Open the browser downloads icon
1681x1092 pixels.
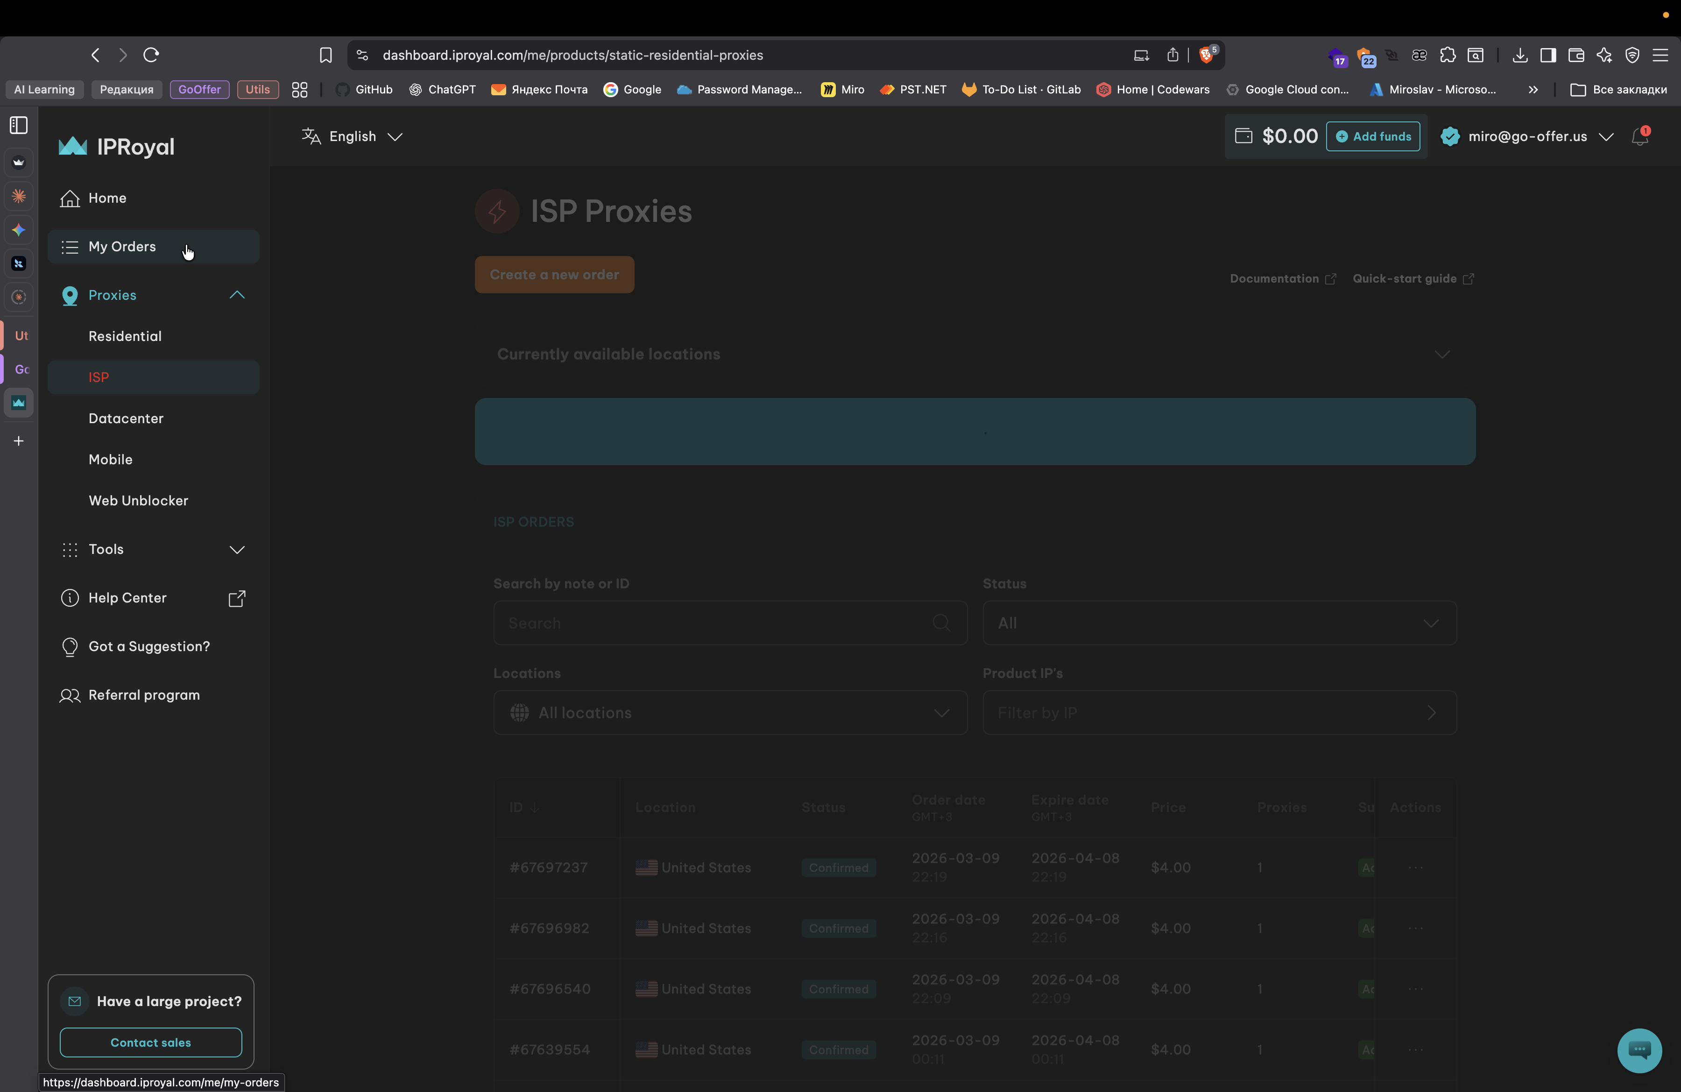[1520, 55]
